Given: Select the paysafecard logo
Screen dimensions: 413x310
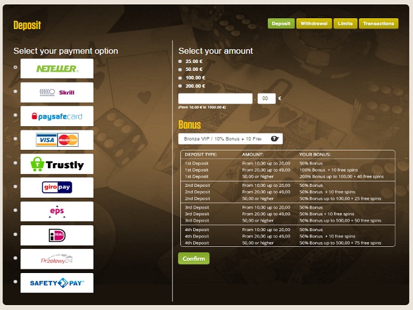Looking at the screenshot, I should [x=56, y=116].
